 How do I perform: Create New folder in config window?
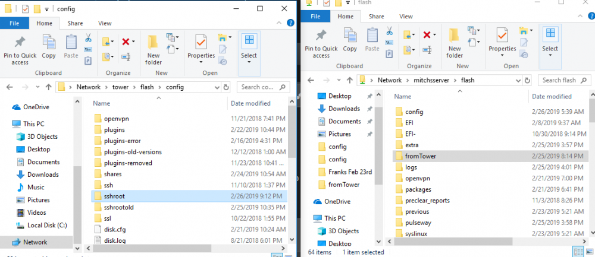click(154, 50)
